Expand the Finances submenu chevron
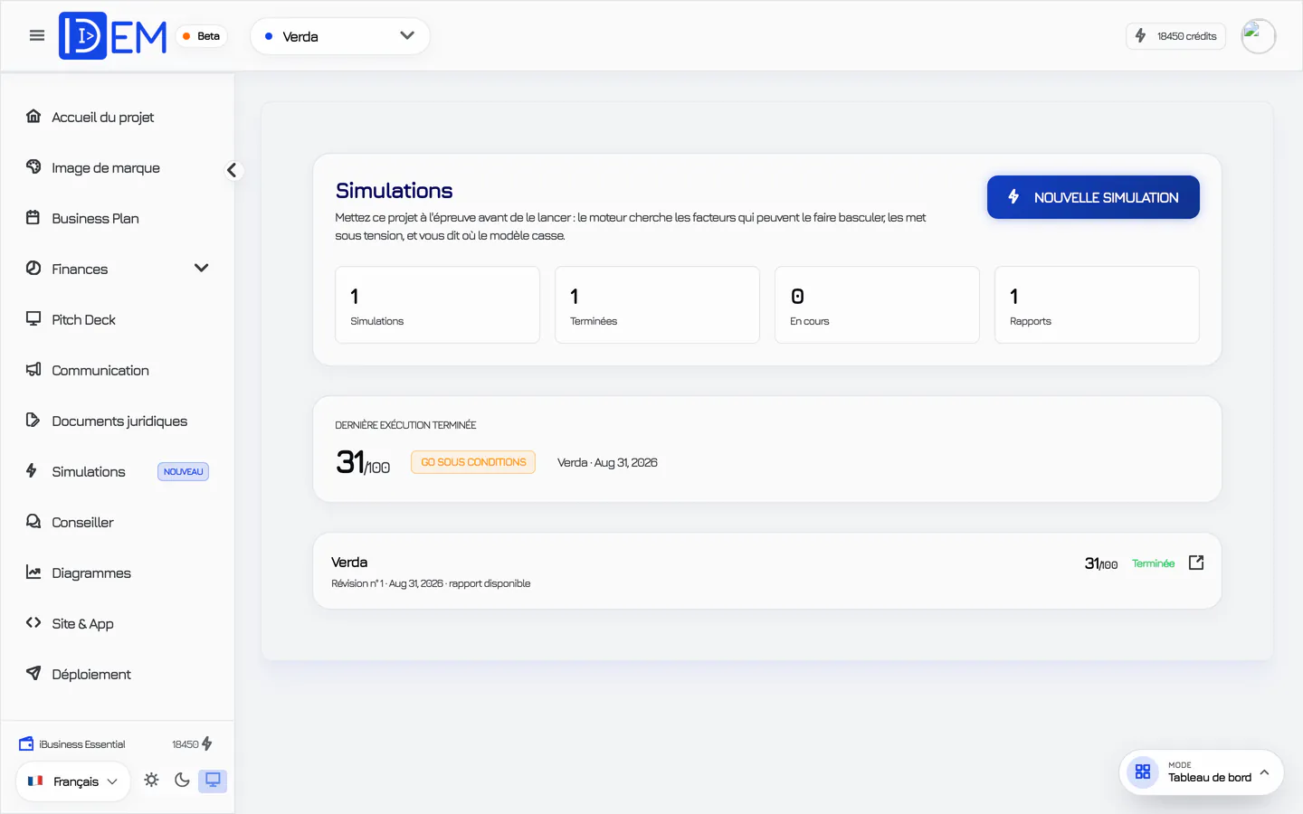Screen dimensions: 1303x814 pyautogui.click(x=202, y=268)
